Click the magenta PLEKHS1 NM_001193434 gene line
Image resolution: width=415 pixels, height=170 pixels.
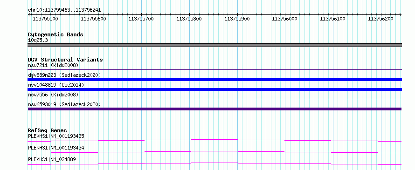(214, 152)
